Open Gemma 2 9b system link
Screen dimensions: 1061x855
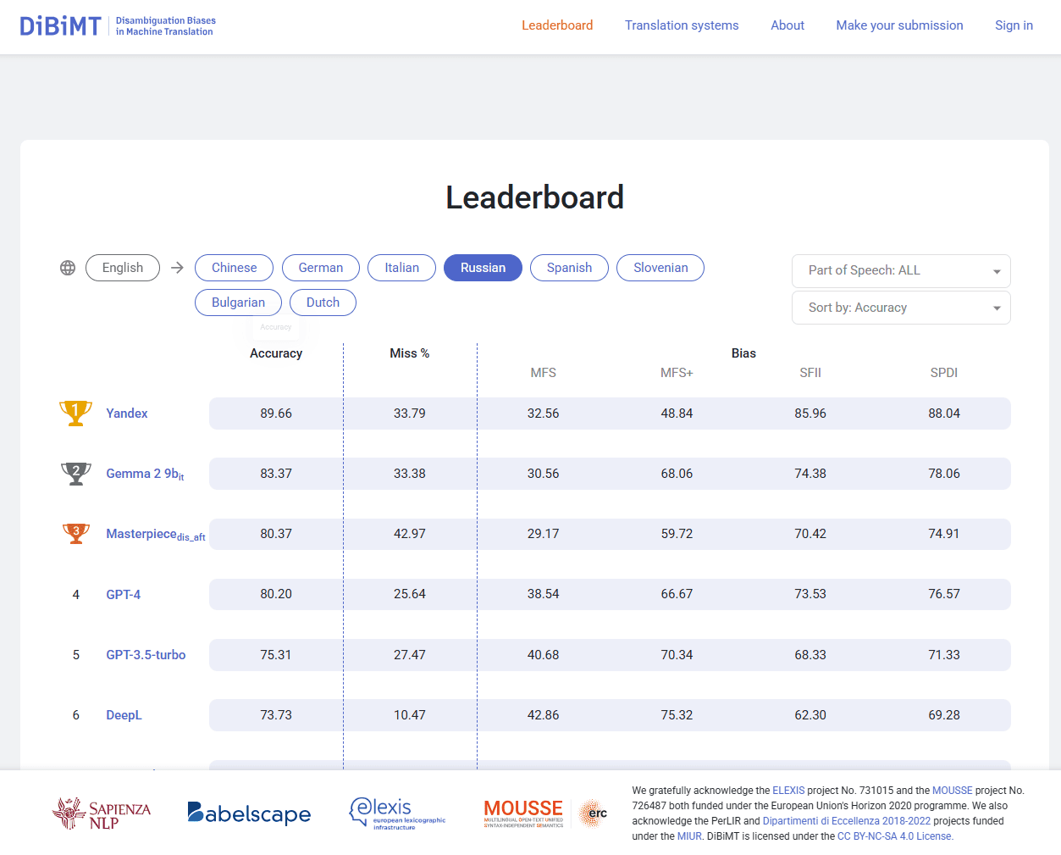click(145, 474)
